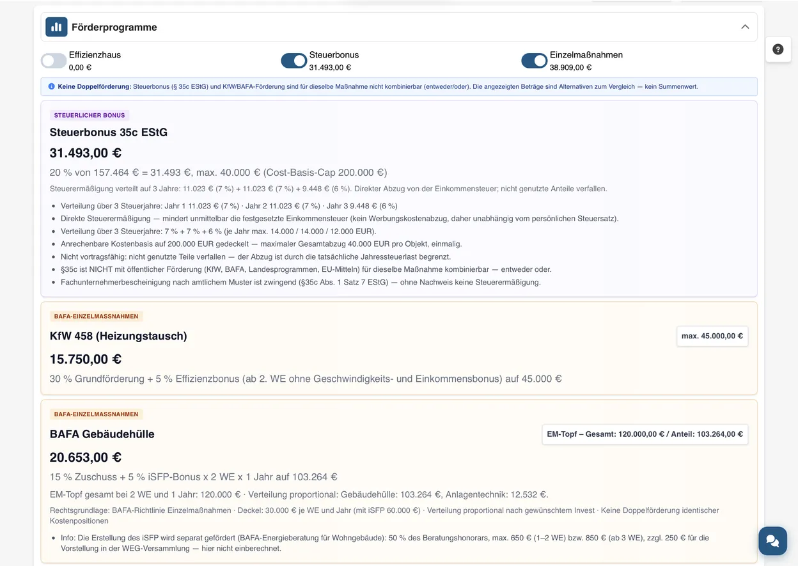Screen dimensions: 798x566
Task: Click the '15 % Zuschuss + 5 % iSFP-Bonus' line
Action: pos(194,476)
